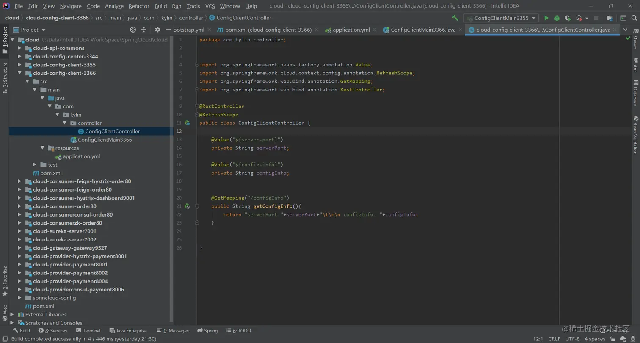Open the ConfigClientMain3355 run configuration dropdown

pos(501,18)
